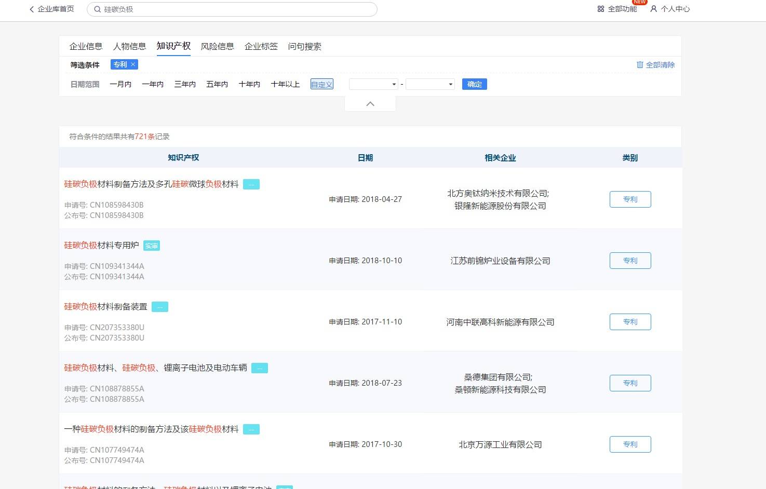Switch to 问句搜索 tab

[304, 46]
